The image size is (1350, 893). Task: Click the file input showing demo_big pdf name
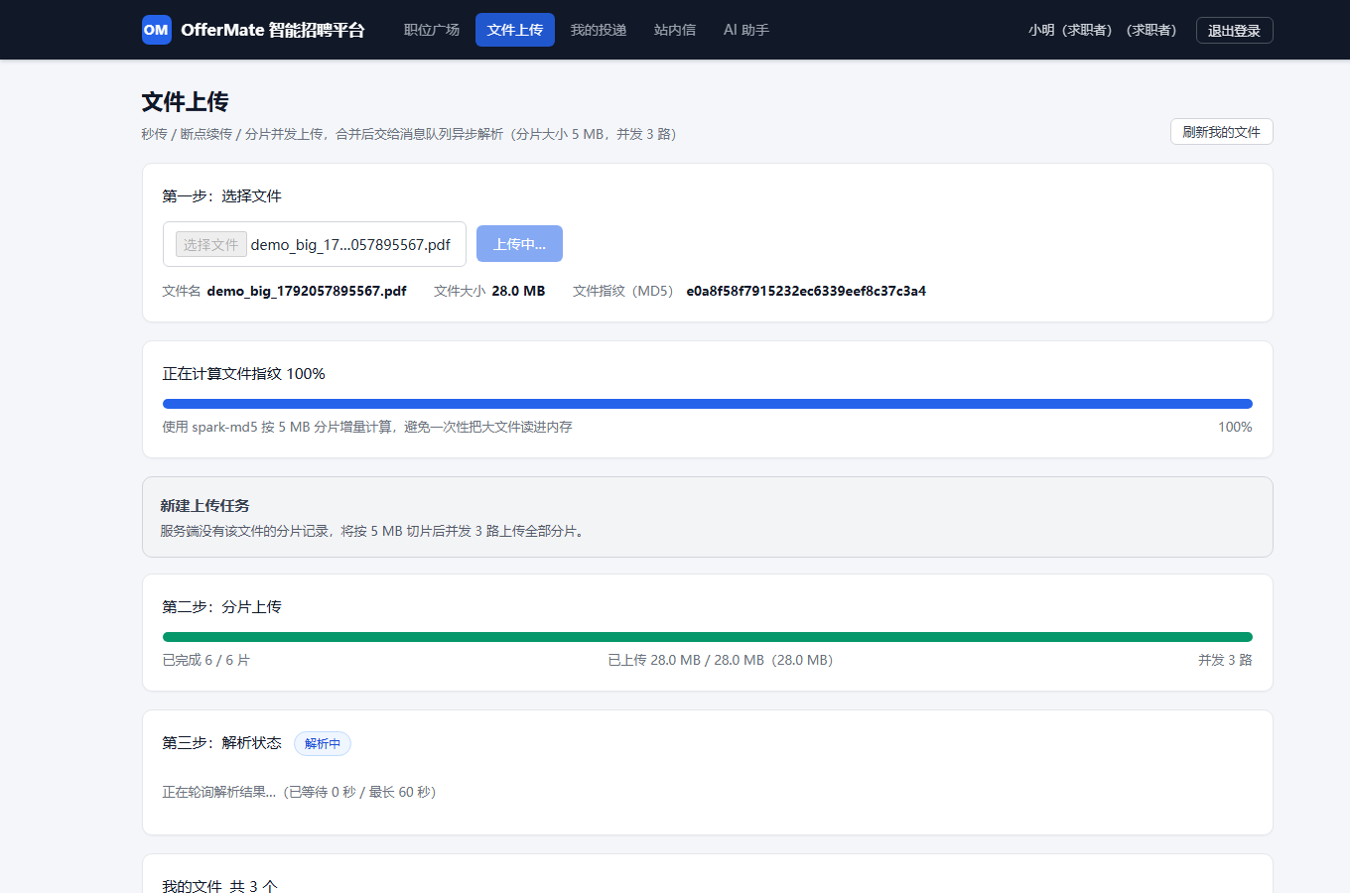click(x=315, y=244)
